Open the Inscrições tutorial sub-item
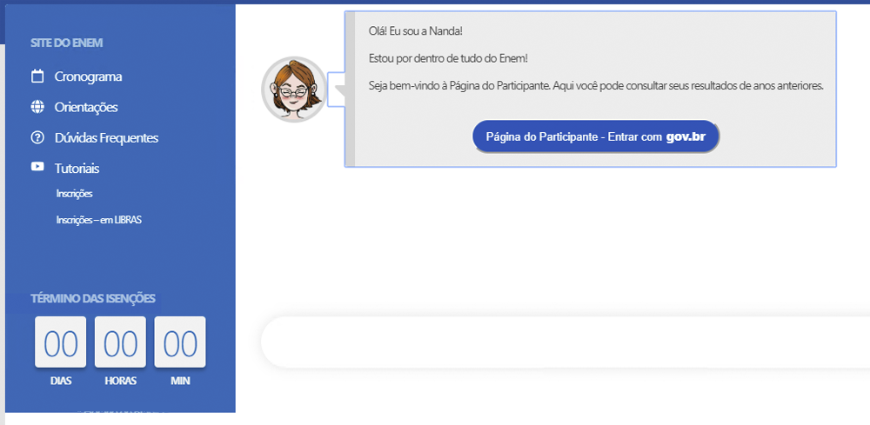The image size is (870, 425). 74,194
